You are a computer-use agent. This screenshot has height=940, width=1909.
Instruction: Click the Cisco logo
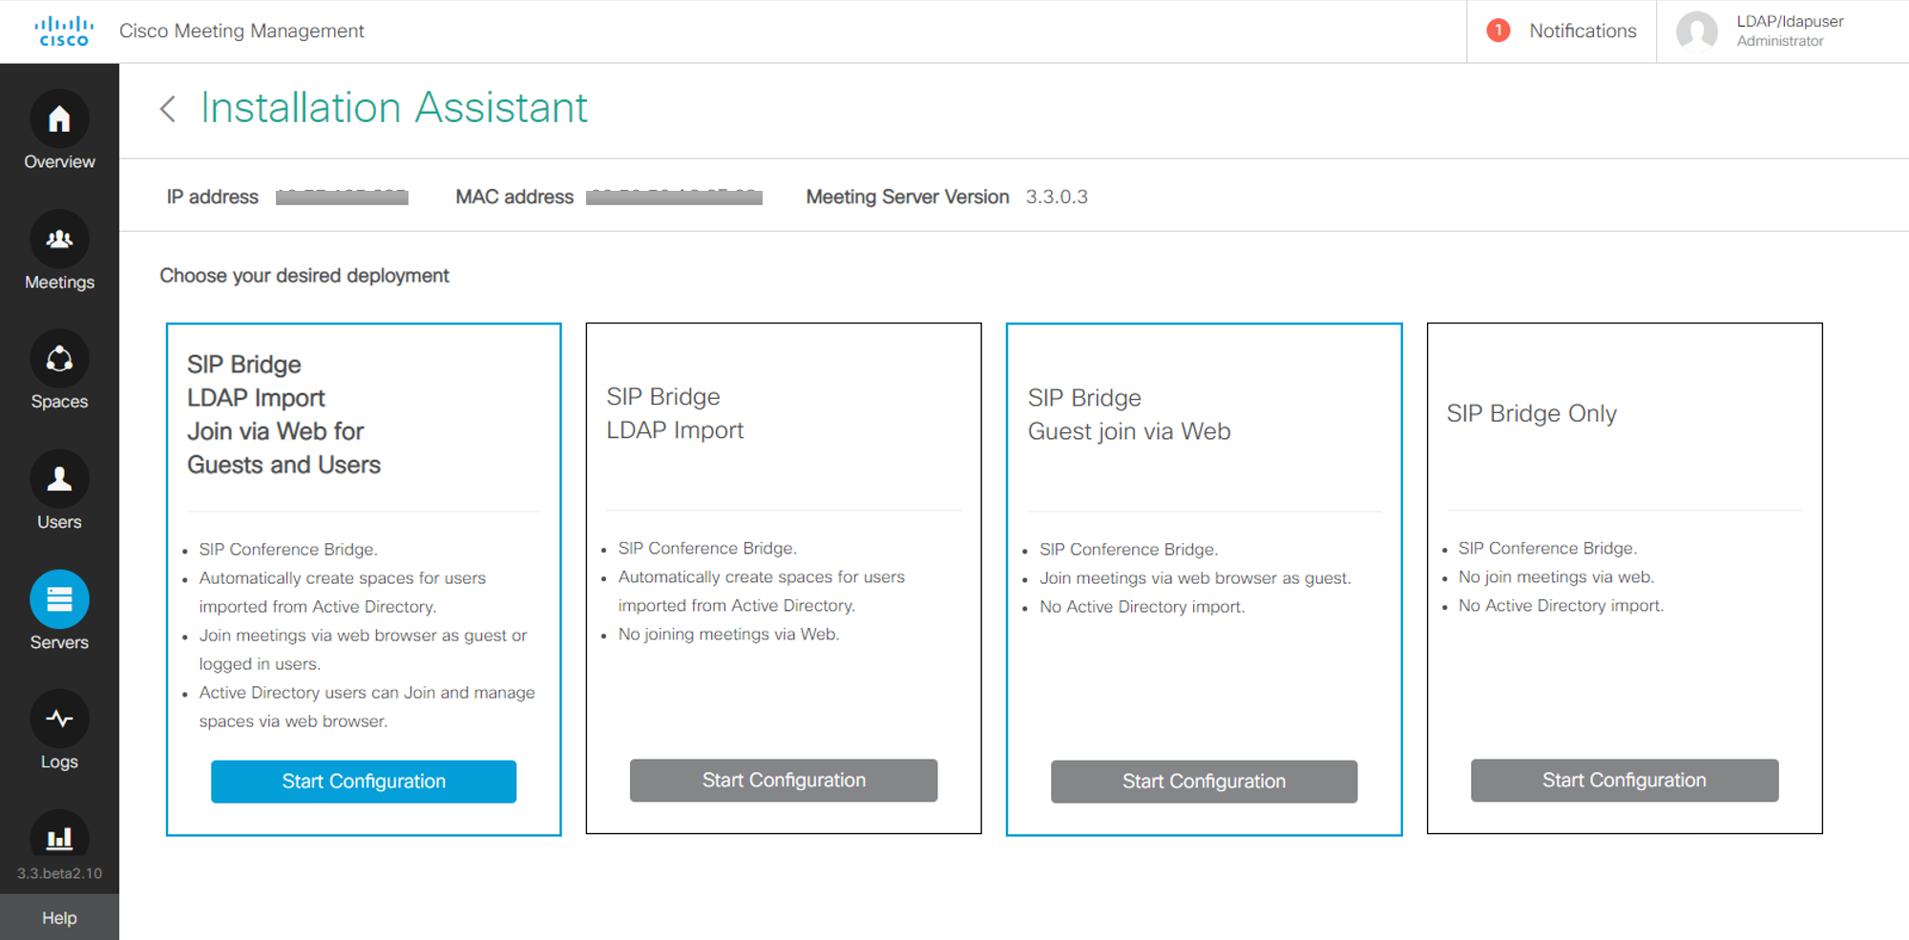pos(64,31)
